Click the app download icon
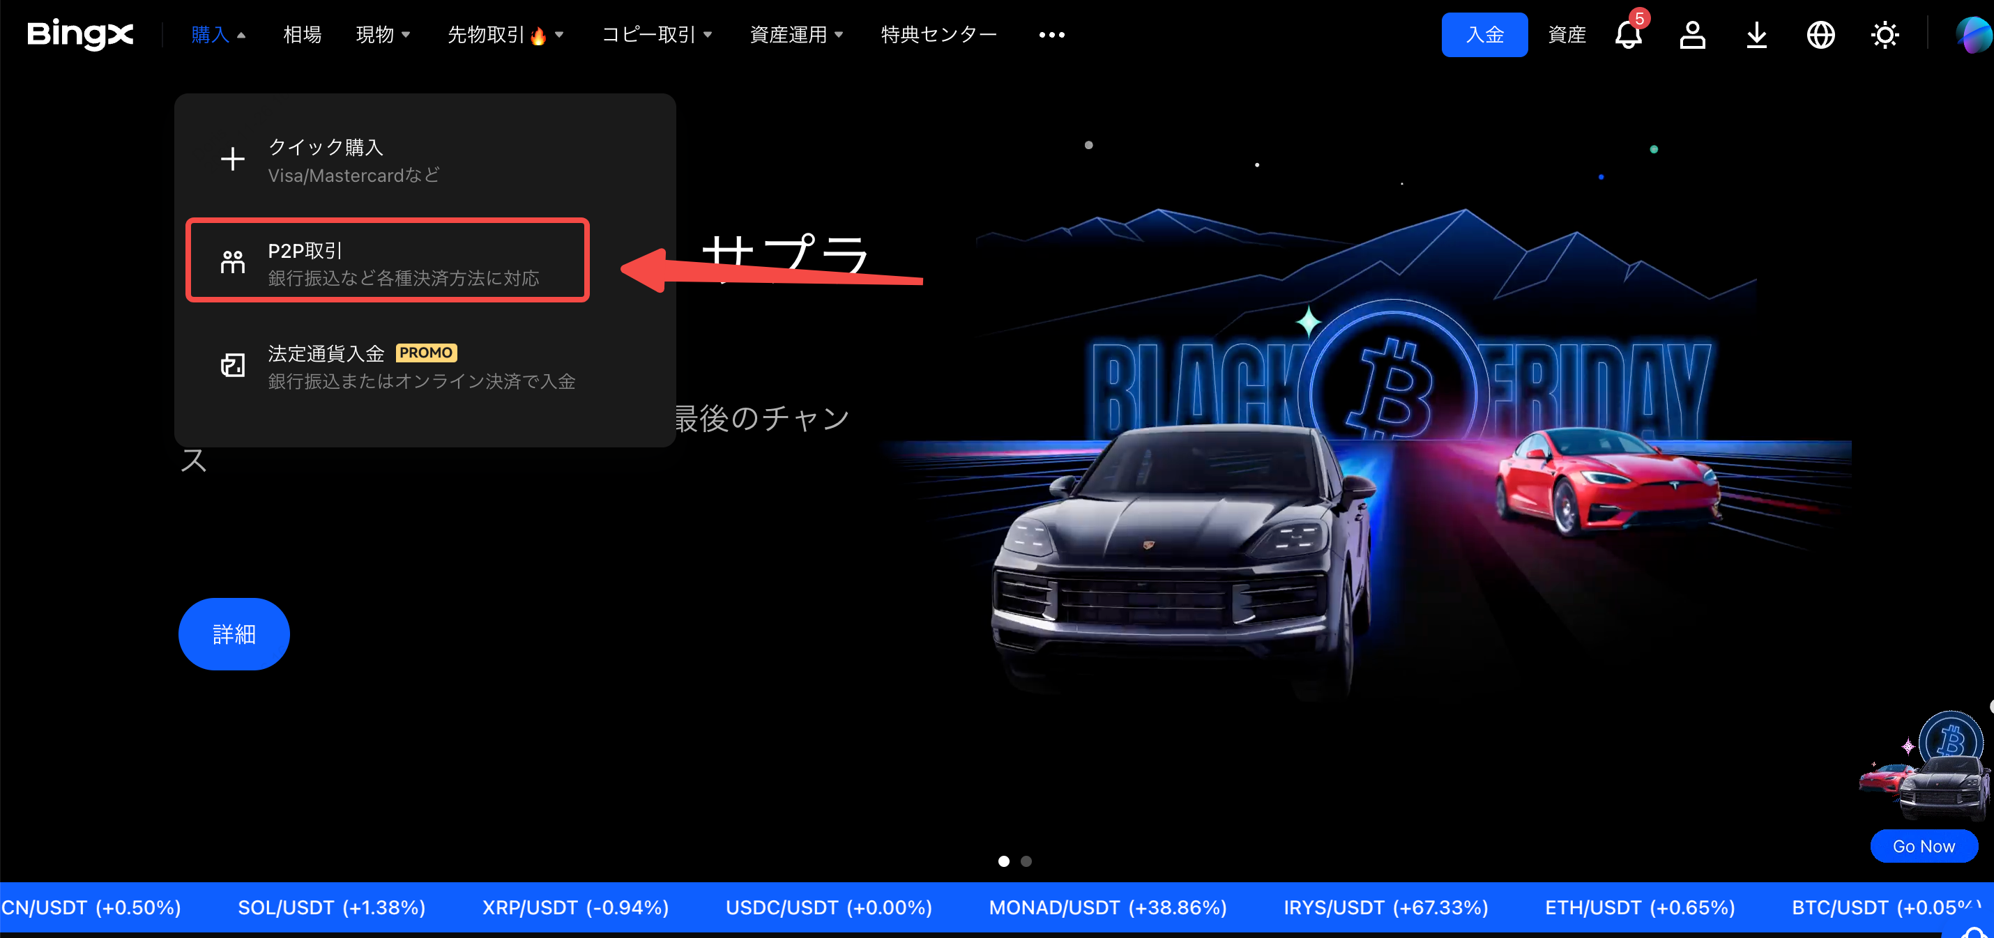The height and width of the screenshot is (938, 1994). coord(1756,35)
